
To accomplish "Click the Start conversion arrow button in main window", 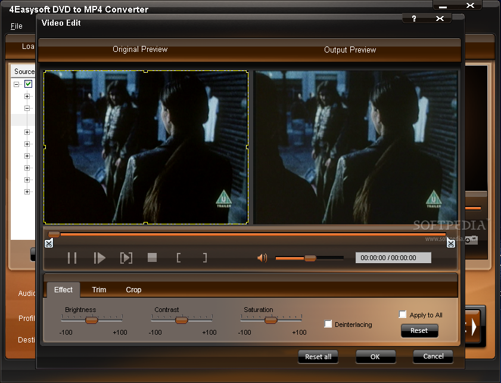I will (x=472, y=327).
